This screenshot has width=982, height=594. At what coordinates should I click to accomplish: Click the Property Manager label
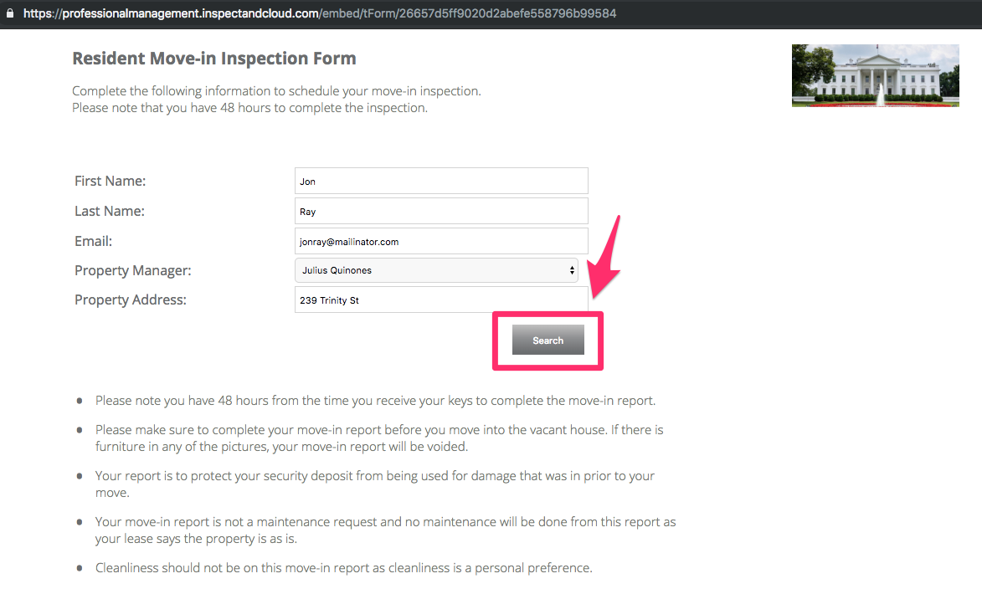[x=133, y=270]
